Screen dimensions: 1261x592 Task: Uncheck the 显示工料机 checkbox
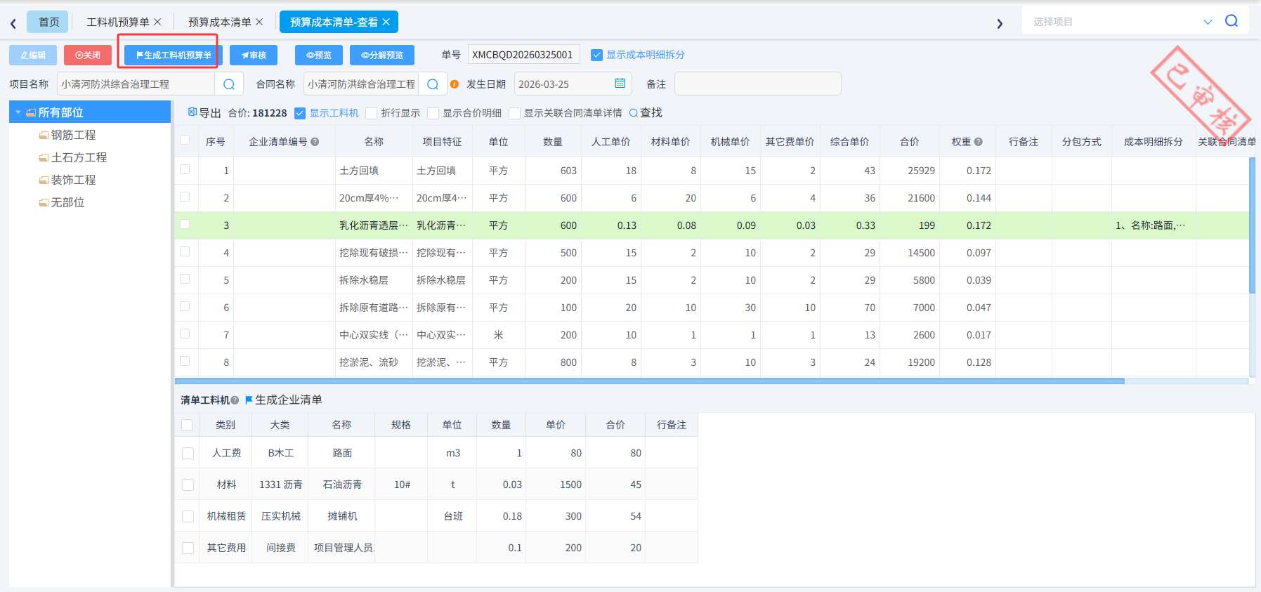(x=300, y=113)
